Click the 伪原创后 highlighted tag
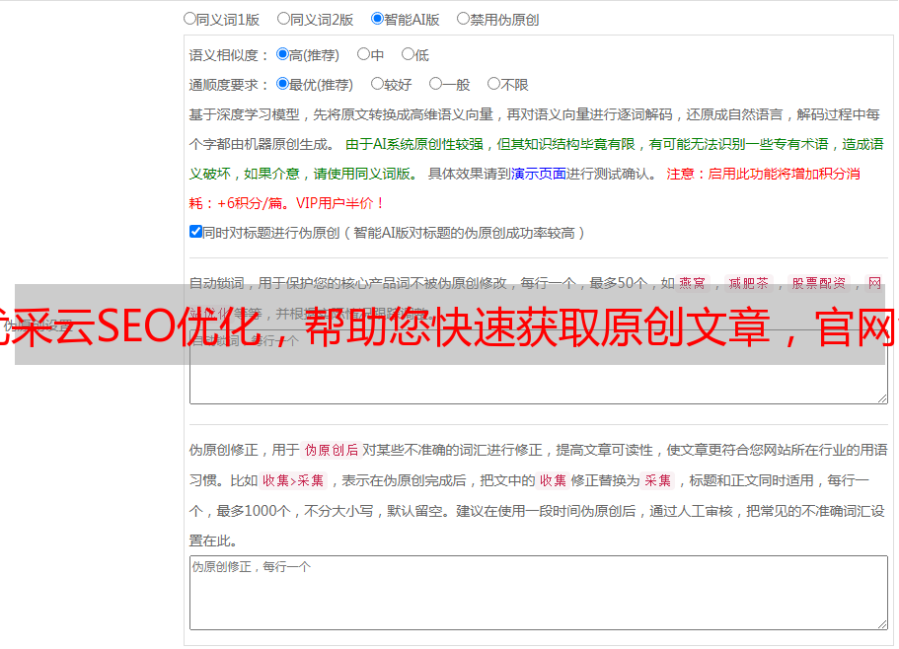The width and height of the screenshot is (899, 649). [x=332, y=450]
